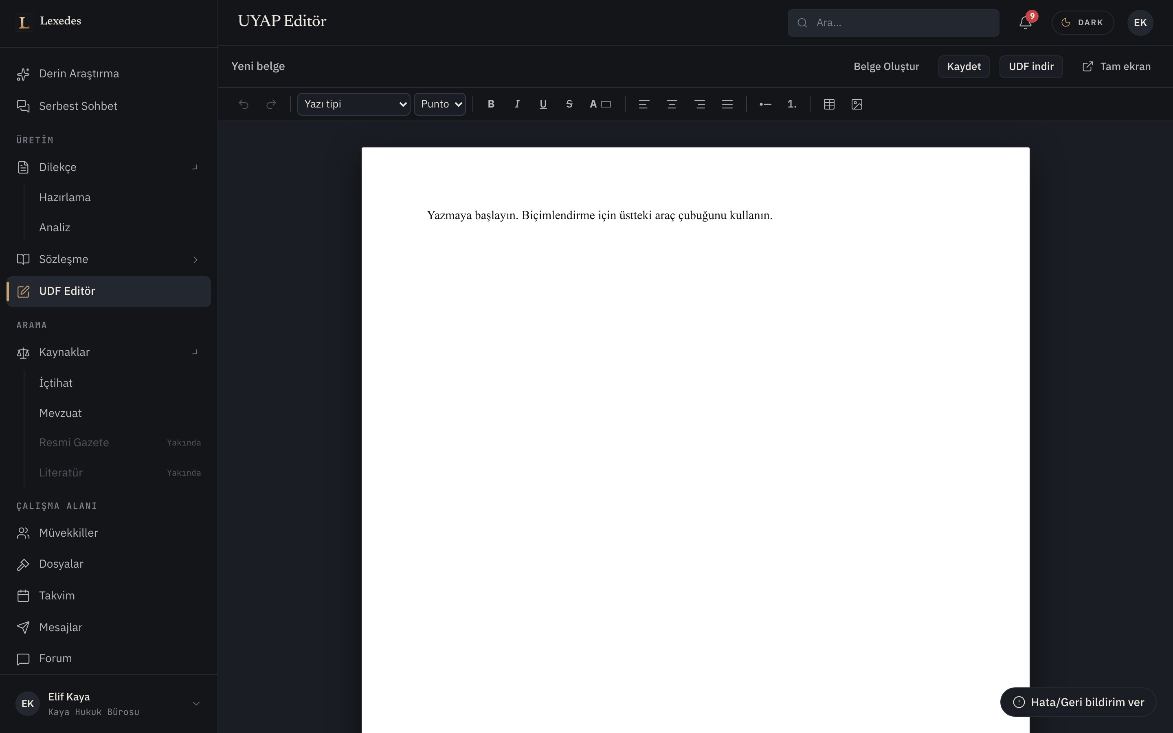Center align the text
This screenshot has height=733, width=1173.
point(672,104)
